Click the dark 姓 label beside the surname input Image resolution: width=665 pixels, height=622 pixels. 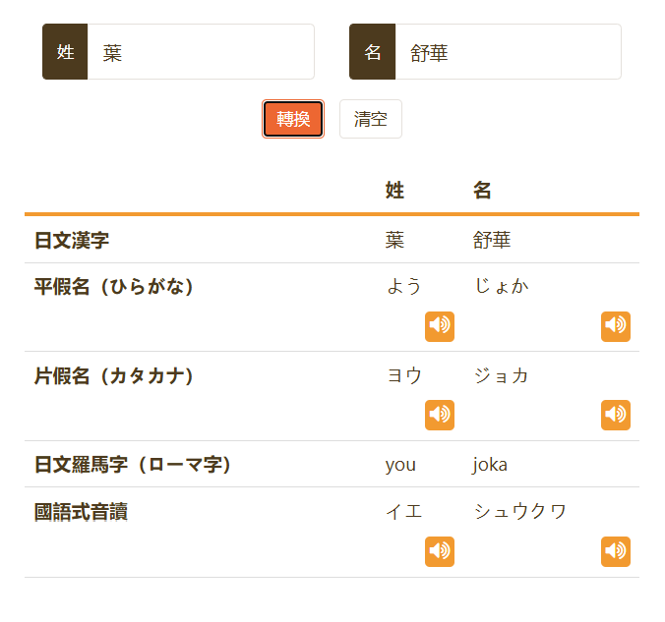point(66,52)
